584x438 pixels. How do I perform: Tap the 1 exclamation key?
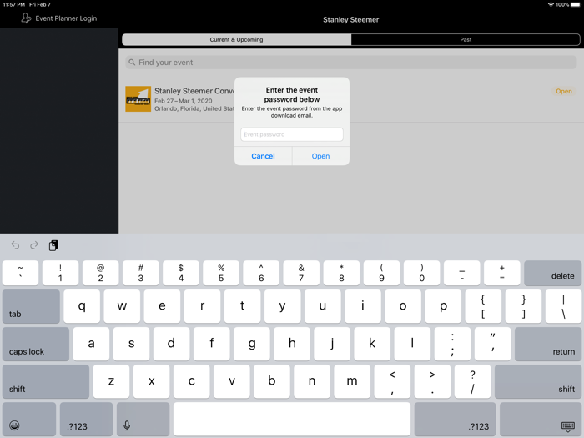coord(60,273)
